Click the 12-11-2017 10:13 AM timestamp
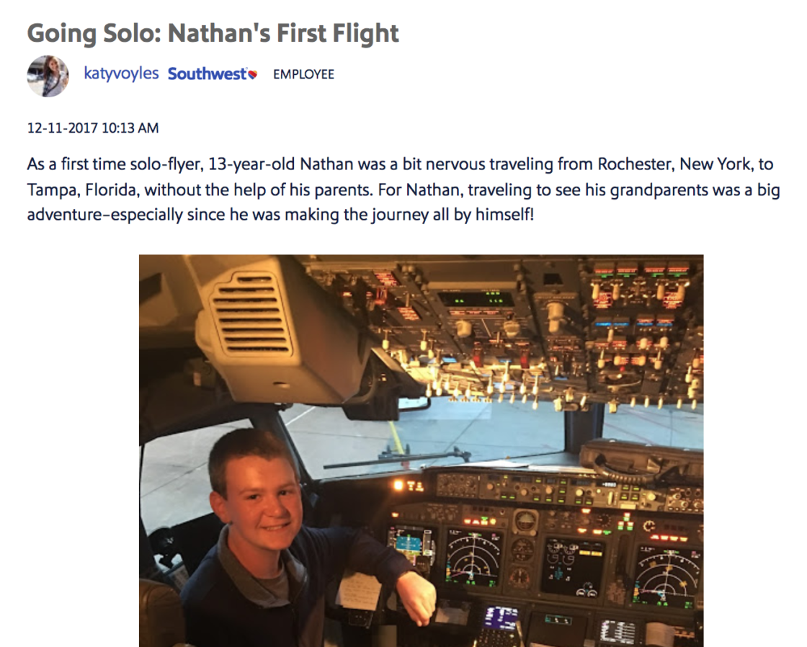 (93, 128)
